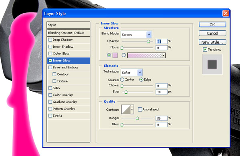Select the Bevel and Emboss label
This screenshot has width=240, height=156.
(66, 67)
